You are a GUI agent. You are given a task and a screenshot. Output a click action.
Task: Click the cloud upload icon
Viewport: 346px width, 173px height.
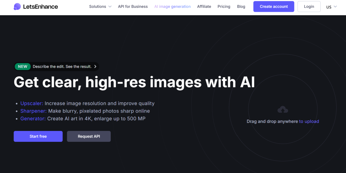click(283, 110)
